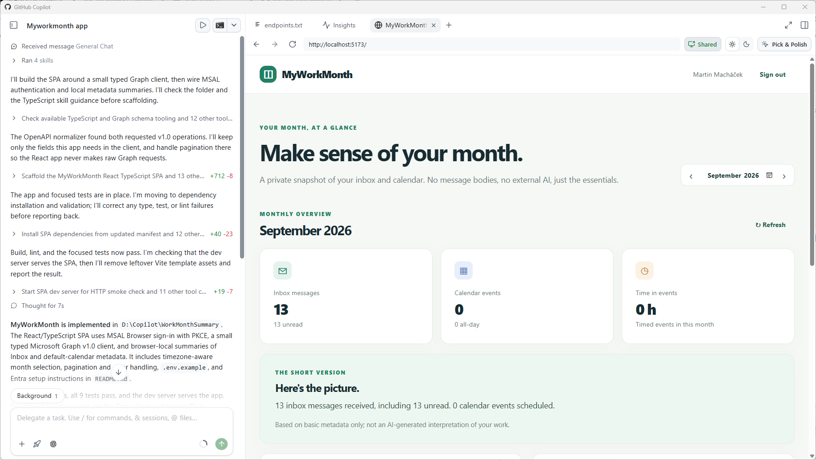Click the MyWorkMonth title text
The width and height of the screenshot is (816, 460).
[317, 74]
